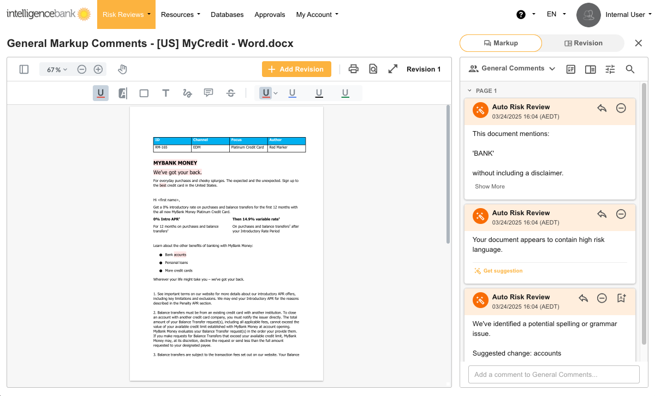Click the add comment input field

(x=553, y=375)
